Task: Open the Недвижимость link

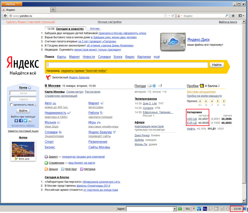Action: click(x=56, y=113)
